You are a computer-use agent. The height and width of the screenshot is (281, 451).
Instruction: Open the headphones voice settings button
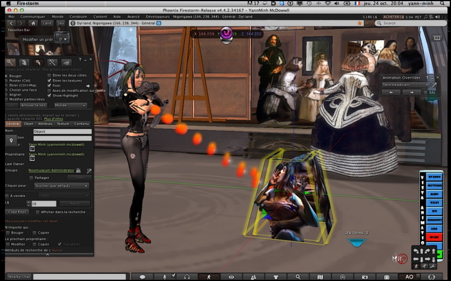coord(187,277)
